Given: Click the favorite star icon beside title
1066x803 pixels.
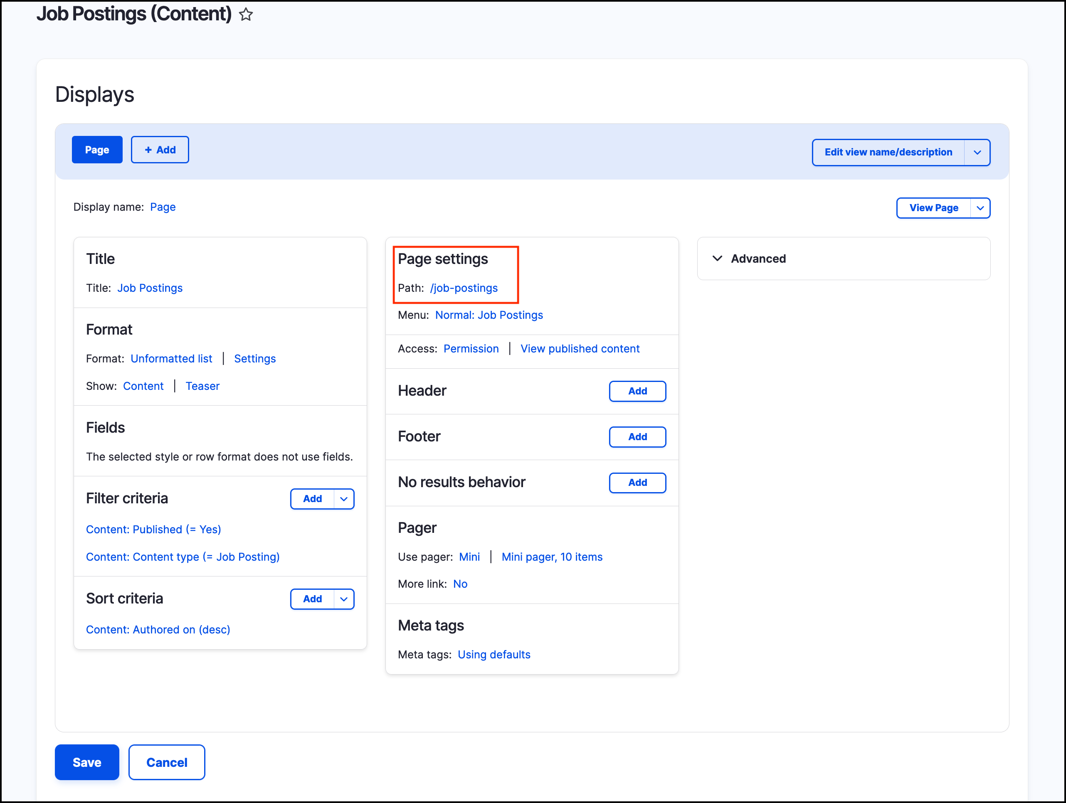Looking at the screenshot, I should (246, 15).
